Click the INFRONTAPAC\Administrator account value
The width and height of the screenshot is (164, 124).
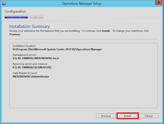(x=31, y=76)
